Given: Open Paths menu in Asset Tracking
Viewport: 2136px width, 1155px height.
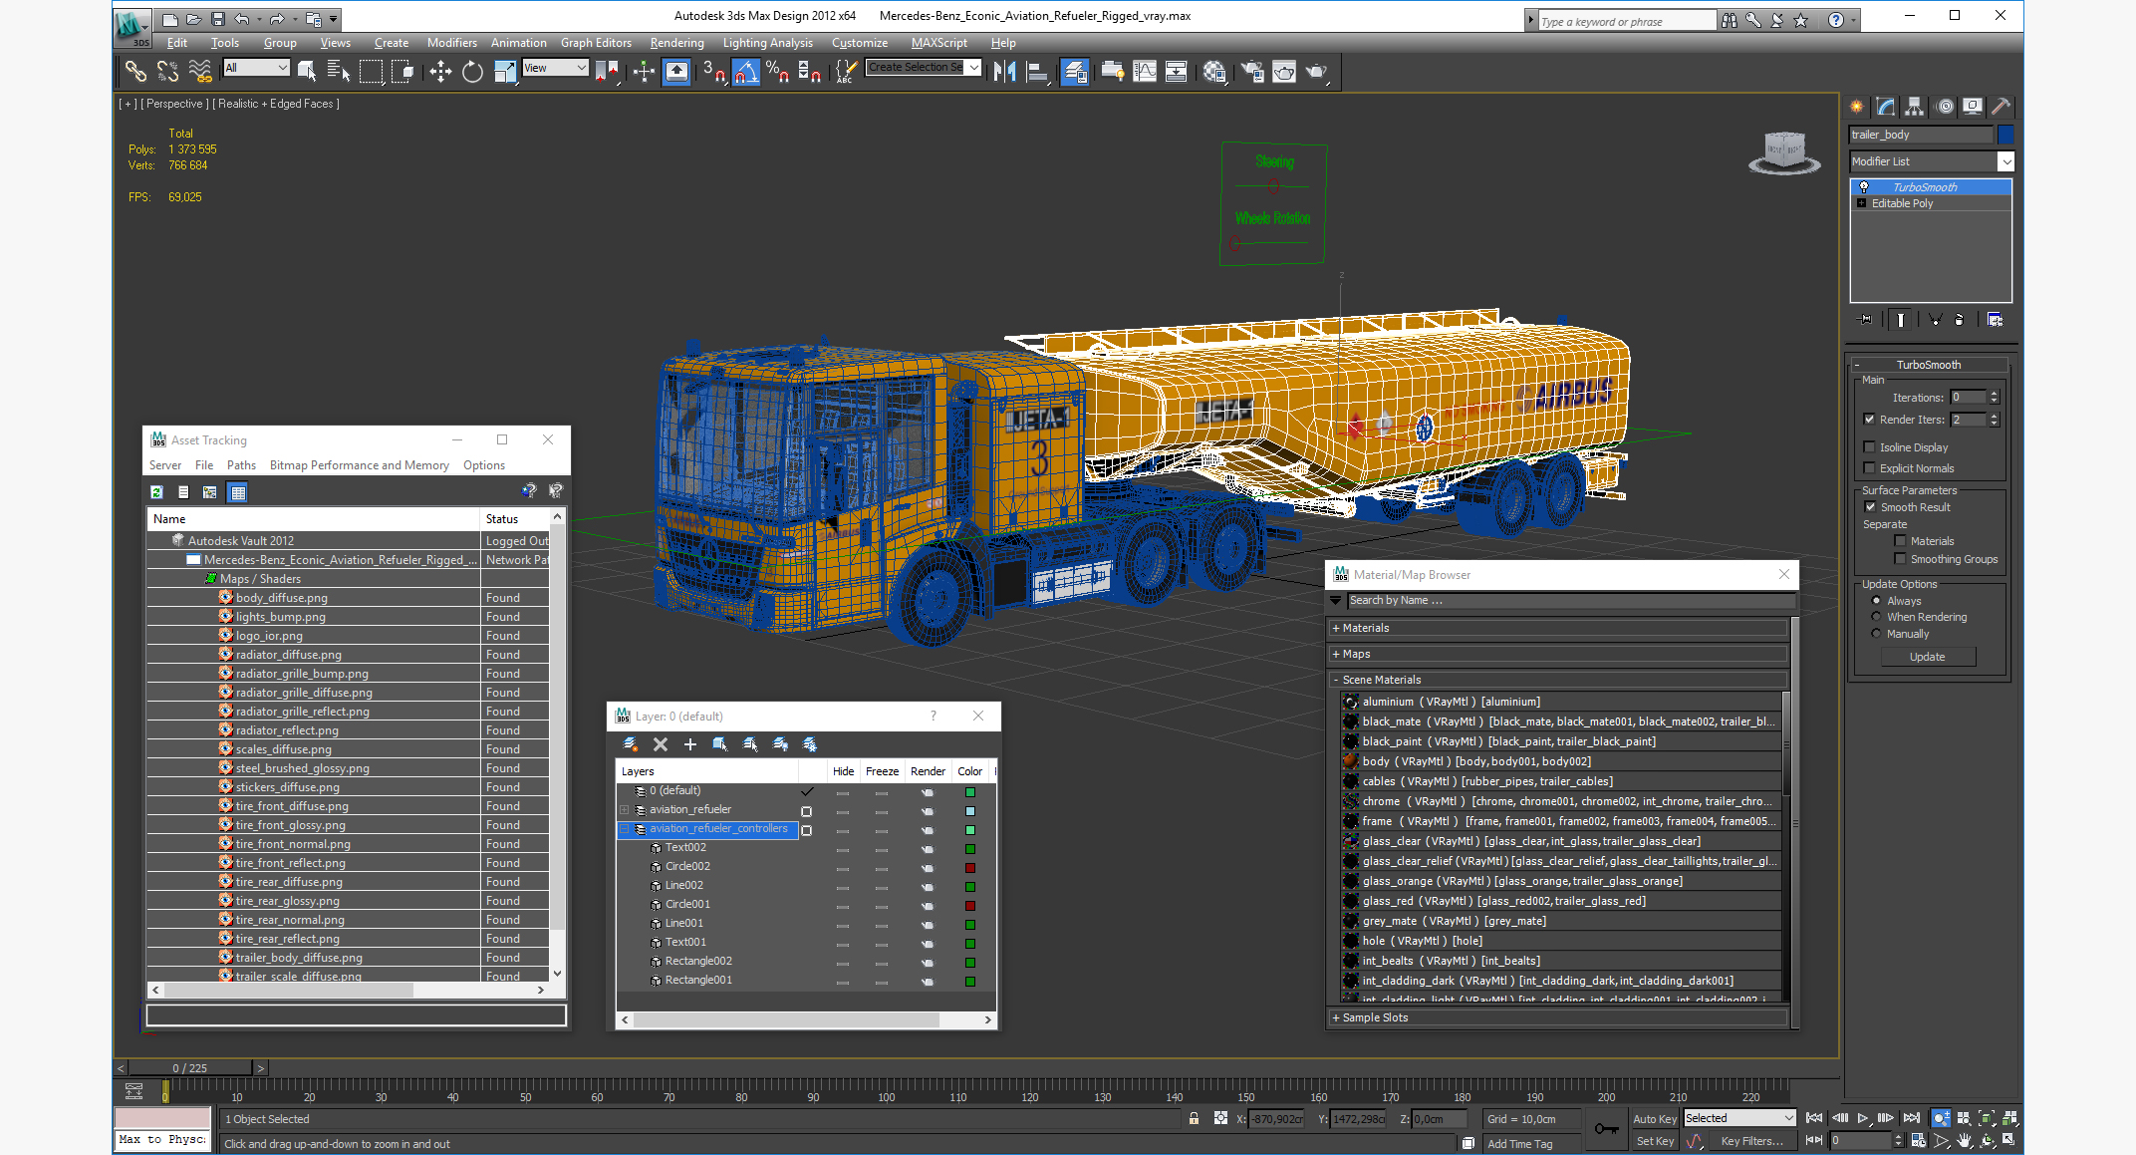Looking at the screenshot, I should (x=241, y=465).
